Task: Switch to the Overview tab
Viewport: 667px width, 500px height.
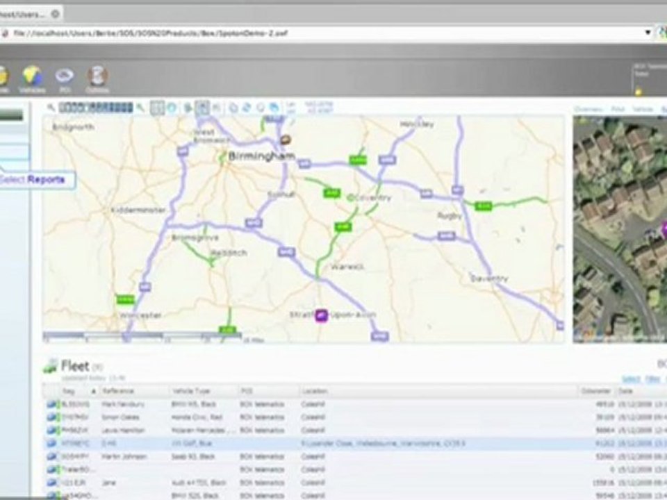Action: pyautogui.click(x=588, y=109)
